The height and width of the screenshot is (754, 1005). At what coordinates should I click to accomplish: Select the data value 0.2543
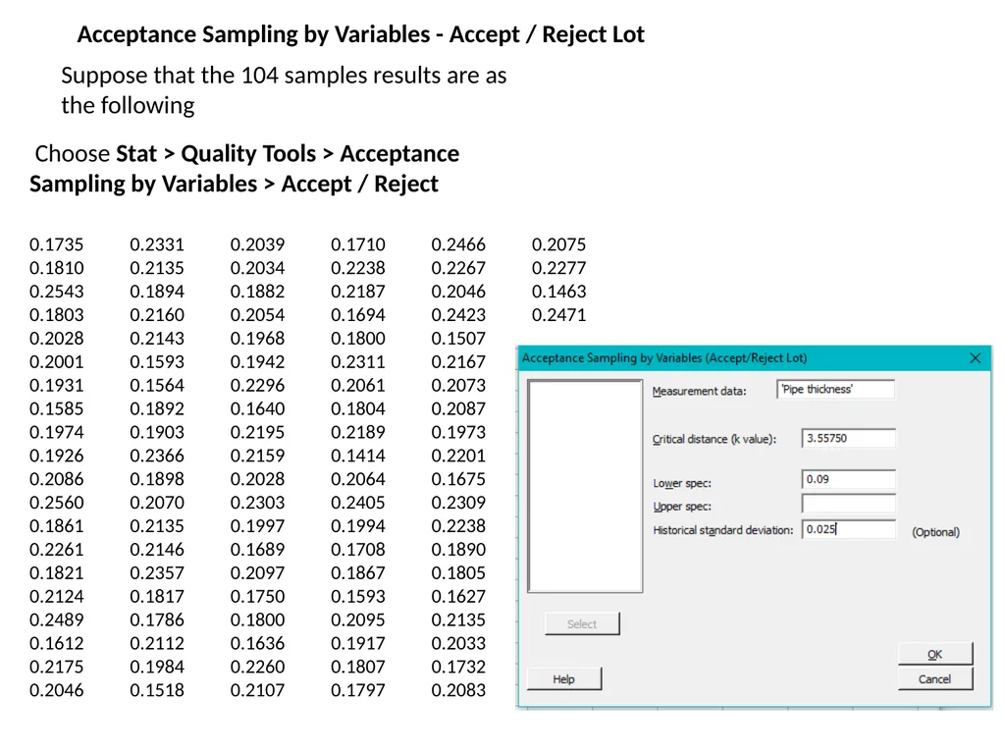56,291
